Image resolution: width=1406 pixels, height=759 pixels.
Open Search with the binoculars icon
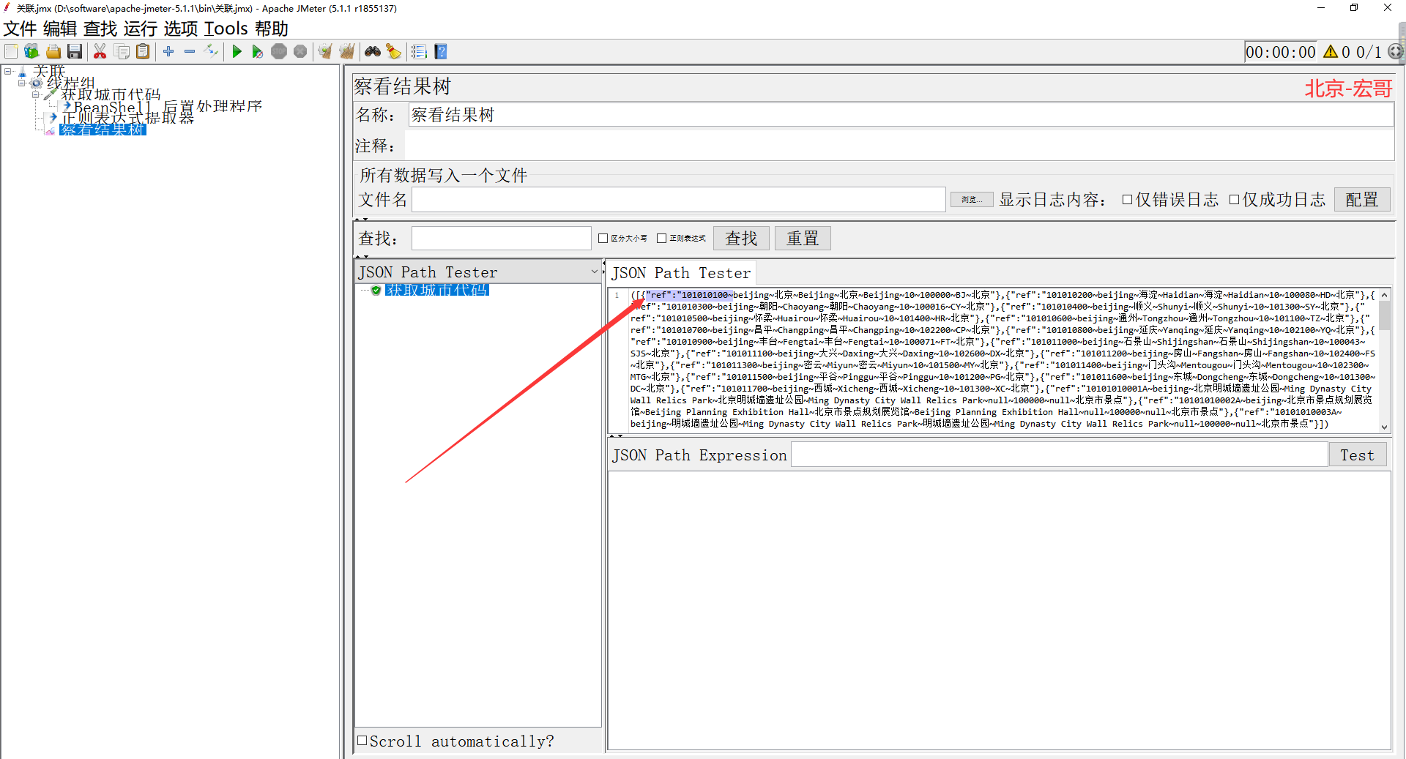point(373,51)
